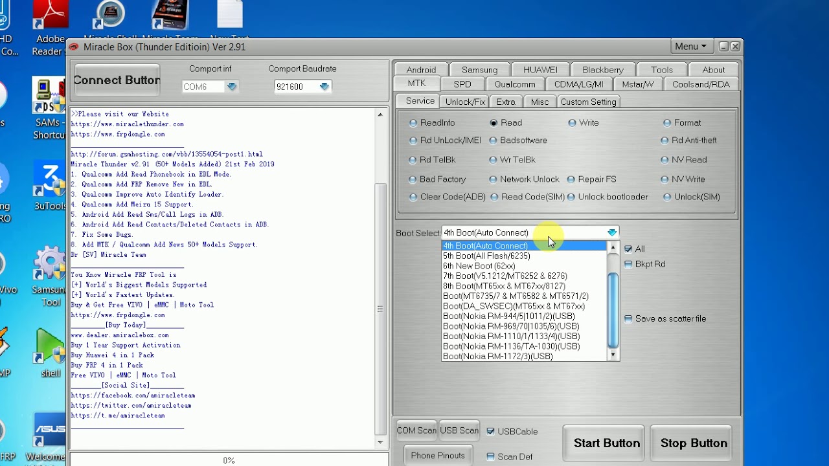Click the boot list scroll-down arrow
This screenshot has height=466, width=829.
click(x=613, y=355)
